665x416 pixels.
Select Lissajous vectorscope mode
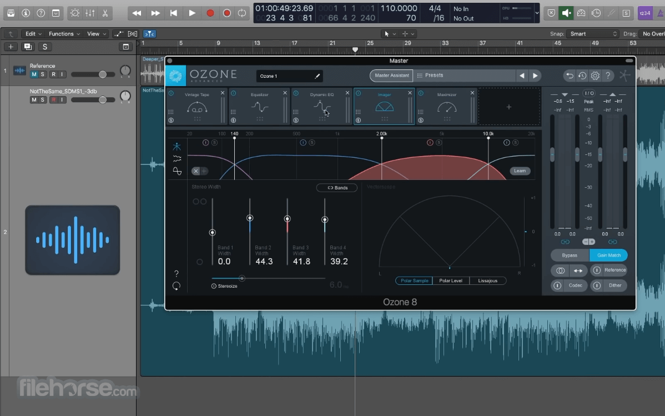tap(488, 280)
